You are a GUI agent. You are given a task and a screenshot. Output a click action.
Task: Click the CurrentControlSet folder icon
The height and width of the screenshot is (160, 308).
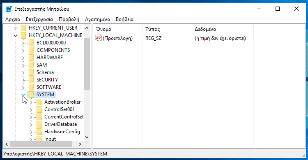click(x=39, y=117)
